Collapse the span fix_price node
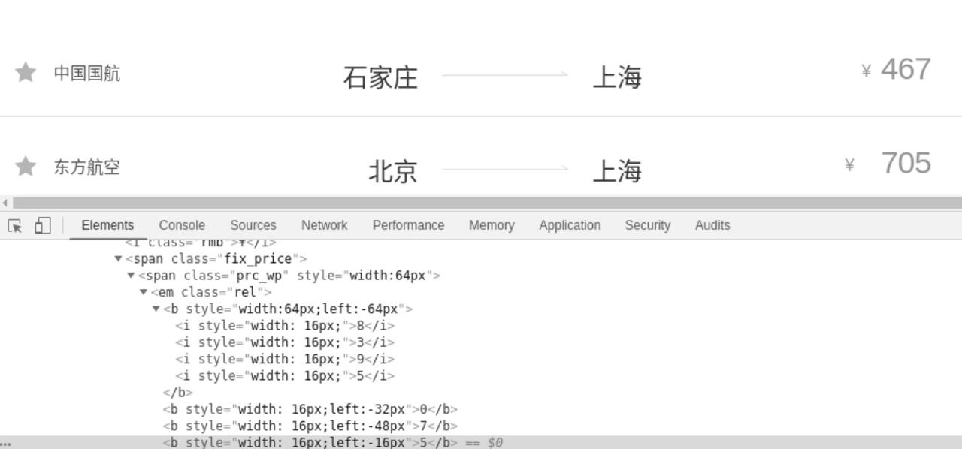Image resolution: width=962 pixels, height=449 pixels. (118, 259)
